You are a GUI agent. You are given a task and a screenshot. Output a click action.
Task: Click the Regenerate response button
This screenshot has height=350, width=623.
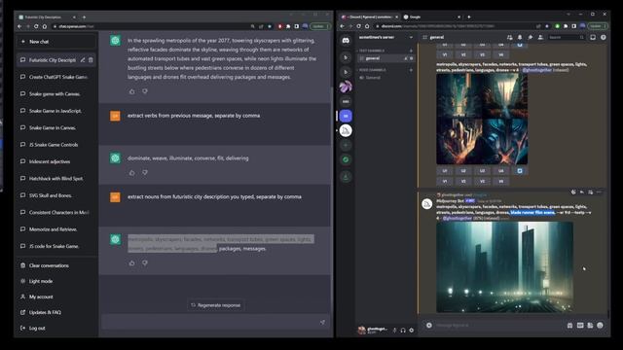[x=216, y=305]
